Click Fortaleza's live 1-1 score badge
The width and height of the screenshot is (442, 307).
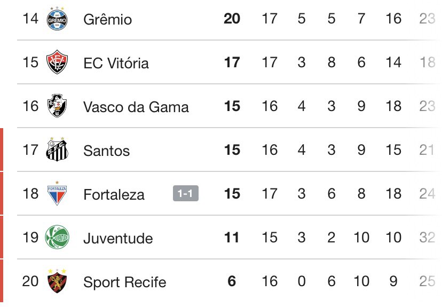point(185,194)
